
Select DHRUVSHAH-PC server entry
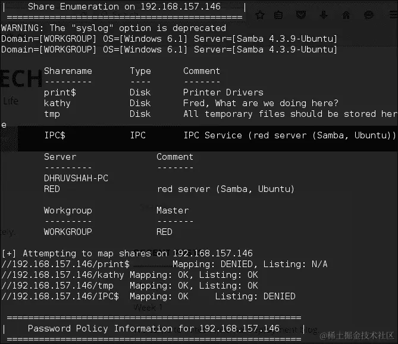pos(76,178)
